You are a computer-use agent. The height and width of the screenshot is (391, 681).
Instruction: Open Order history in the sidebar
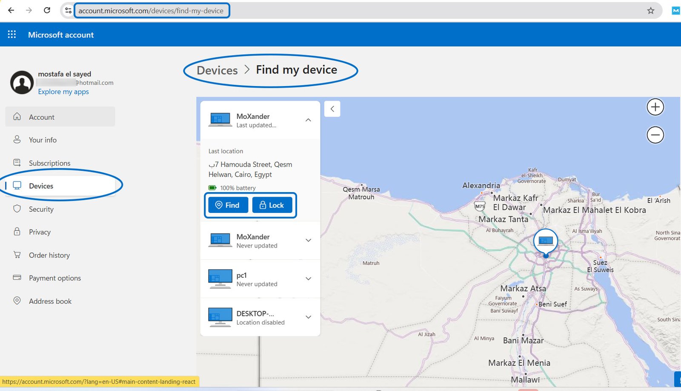click(60, 255)
